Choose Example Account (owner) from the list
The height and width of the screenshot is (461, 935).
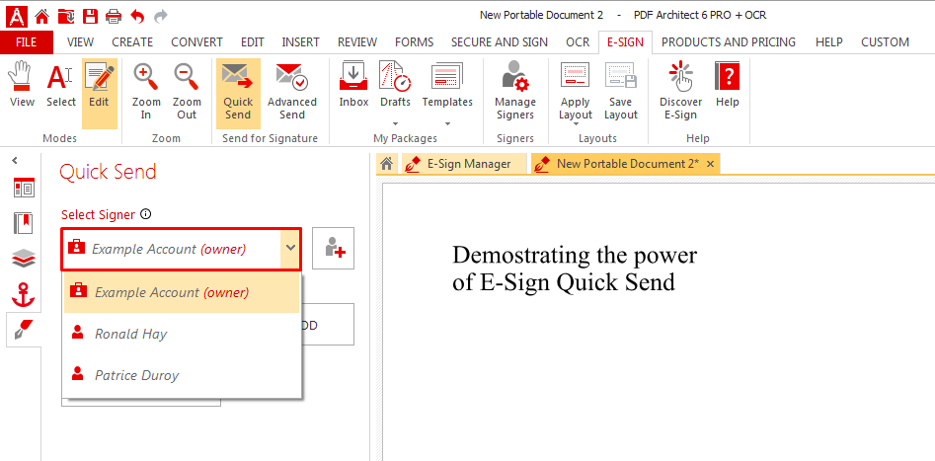pos(182,292)
